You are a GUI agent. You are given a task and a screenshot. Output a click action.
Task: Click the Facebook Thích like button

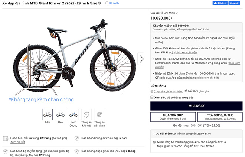[x=220, y=3]
